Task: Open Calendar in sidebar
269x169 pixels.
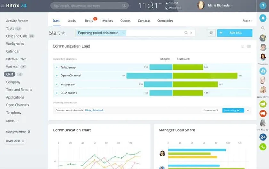Action: click(x=13, y=51)
